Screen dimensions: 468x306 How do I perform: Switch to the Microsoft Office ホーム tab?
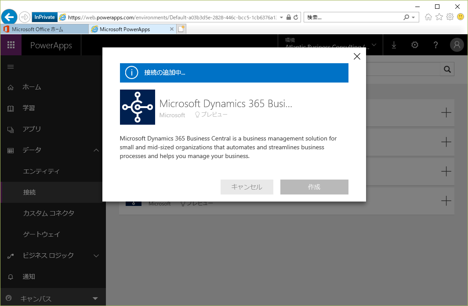[45, 29]
